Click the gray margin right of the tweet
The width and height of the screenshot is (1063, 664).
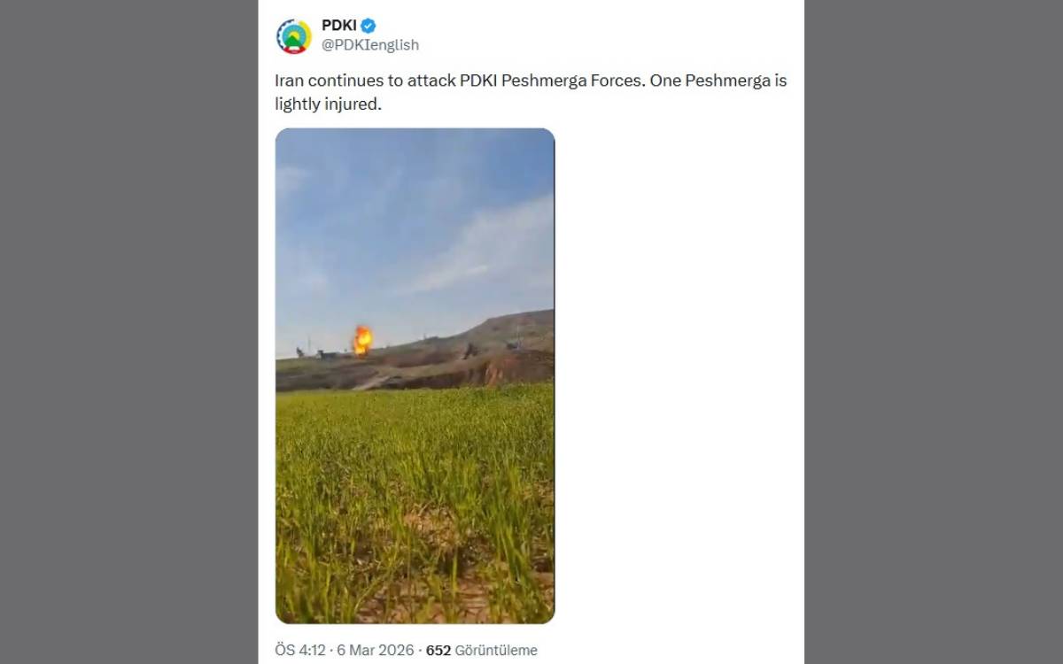click(935, 332)
